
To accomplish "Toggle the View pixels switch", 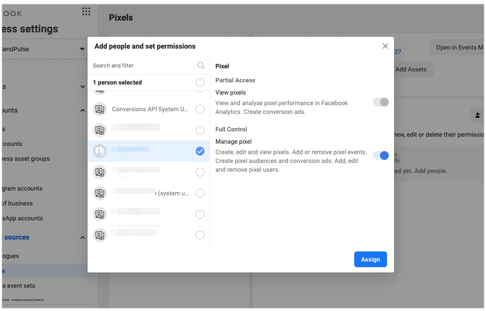I will point(381,102).
